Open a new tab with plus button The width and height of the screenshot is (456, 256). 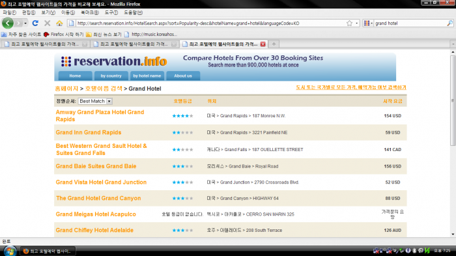coord(274,44)
